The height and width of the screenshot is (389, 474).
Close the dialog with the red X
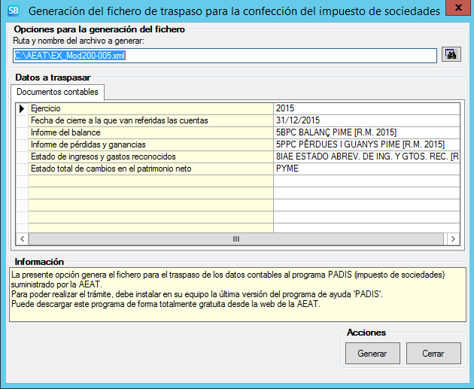tap(455, 9)
